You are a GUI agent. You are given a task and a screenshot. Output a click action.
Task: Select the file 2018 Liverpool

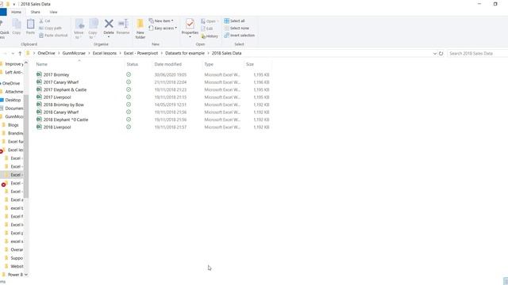57,127
